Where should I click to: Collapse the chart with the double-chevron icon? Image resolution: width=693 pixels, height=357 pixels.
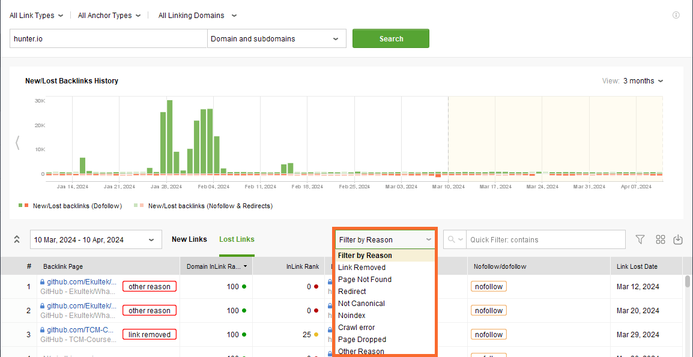17,239
